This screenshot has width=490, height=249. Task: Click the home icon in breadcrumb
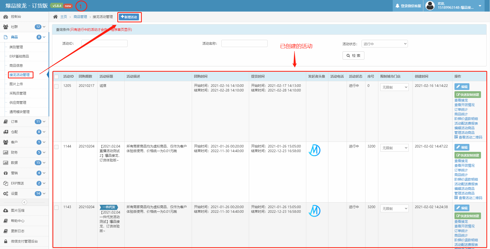click(55, 17)
